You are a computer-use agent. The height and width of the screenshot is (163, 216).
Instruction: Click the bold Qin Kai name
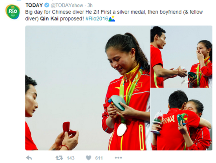(49, 18)
